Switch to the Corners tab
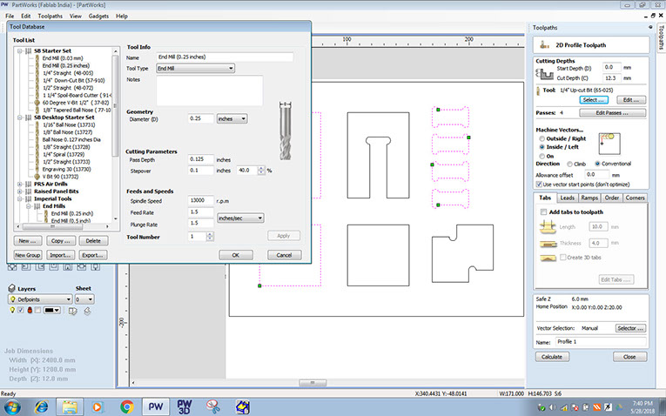This screenshot has height=416, width=666. (x=635, y=198)
